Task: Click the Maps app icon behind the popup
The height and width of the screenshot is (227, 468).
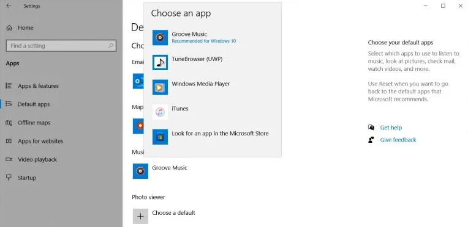Action: tap(138, 126)
